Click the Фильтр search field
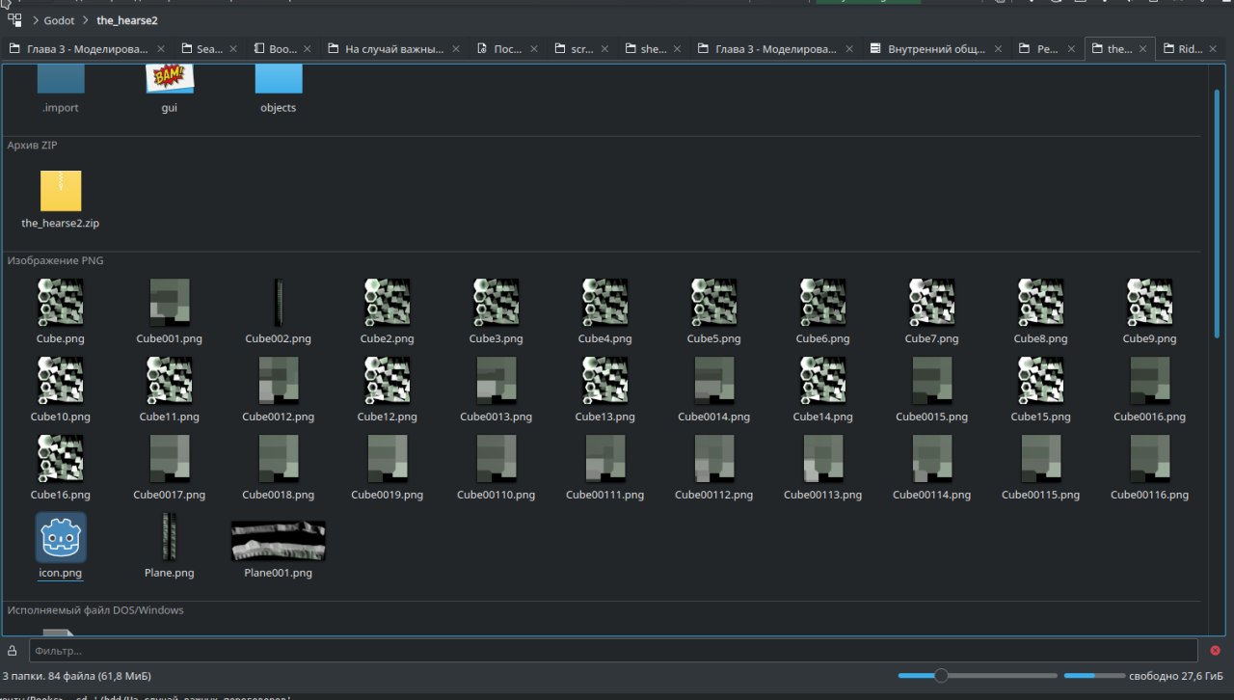The height and width of the screenshot is (700, 1234). coord(612,651)
